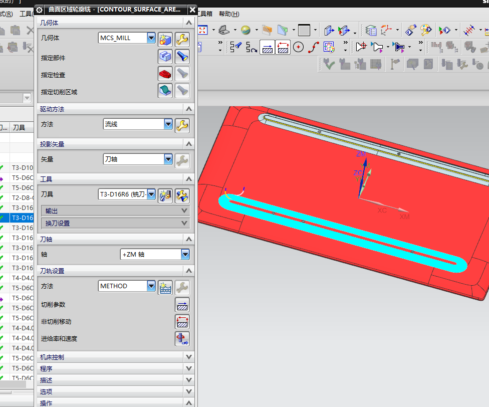Create a new method beside METHOD dropdown
This screenshot has height=407, width=489.
[x=165, y=288]
